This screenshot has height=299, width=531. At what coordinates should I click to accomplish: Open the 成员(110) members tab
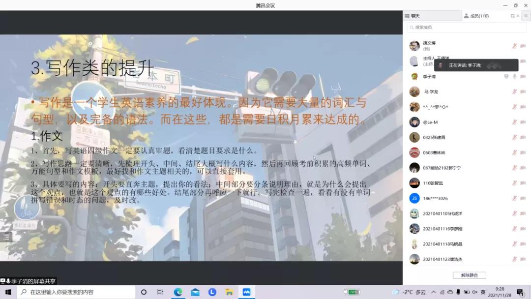coord(479,16)
